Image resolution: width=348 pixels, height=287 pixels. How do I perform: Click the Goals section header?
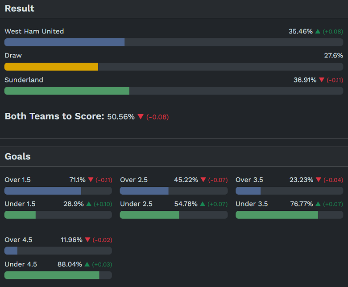[x=18, y=156]
